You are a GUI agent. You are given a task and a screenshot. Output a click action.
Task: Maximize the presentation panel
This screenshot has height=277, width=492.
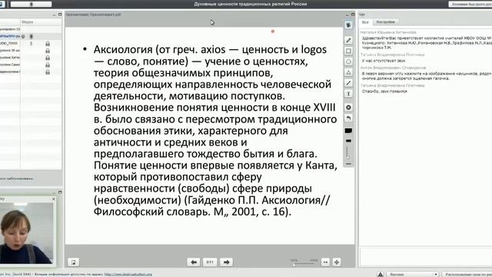click(x=353, y=15)
